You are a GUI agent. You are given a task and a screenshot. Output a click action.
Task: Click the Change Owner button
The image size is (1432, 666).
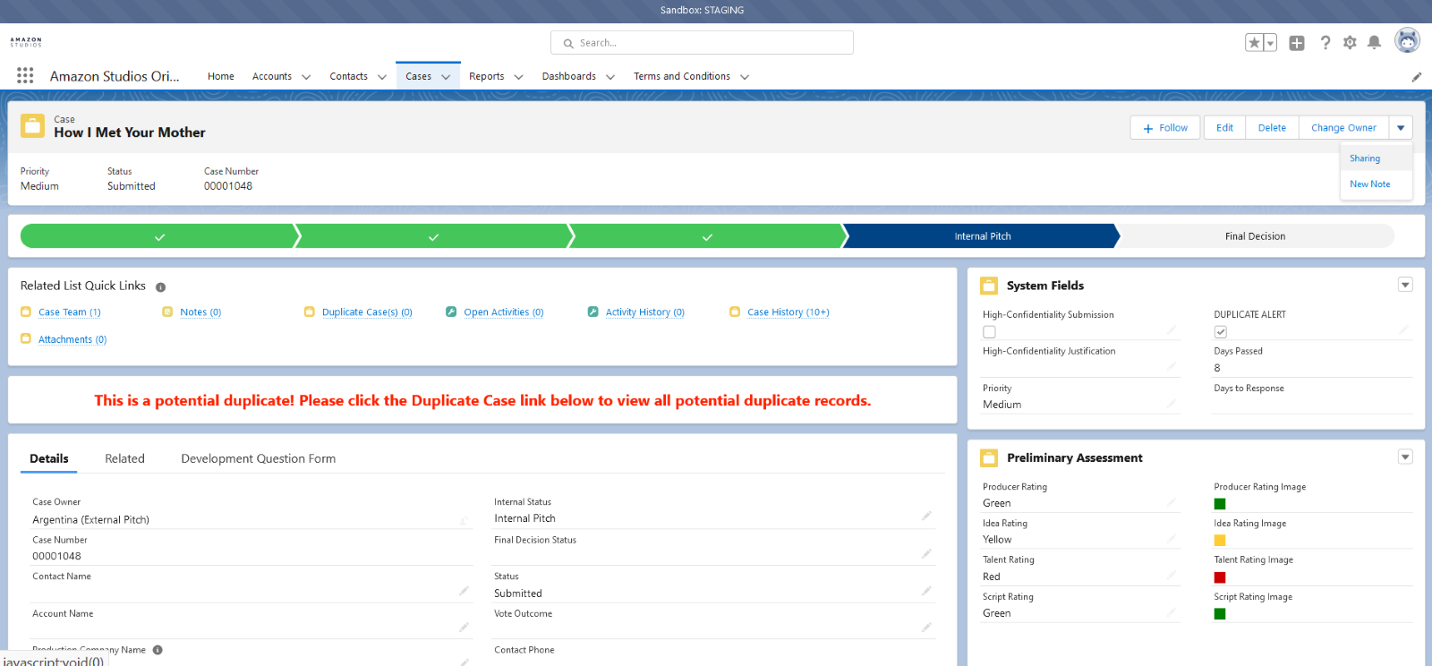pos(1343,128)
